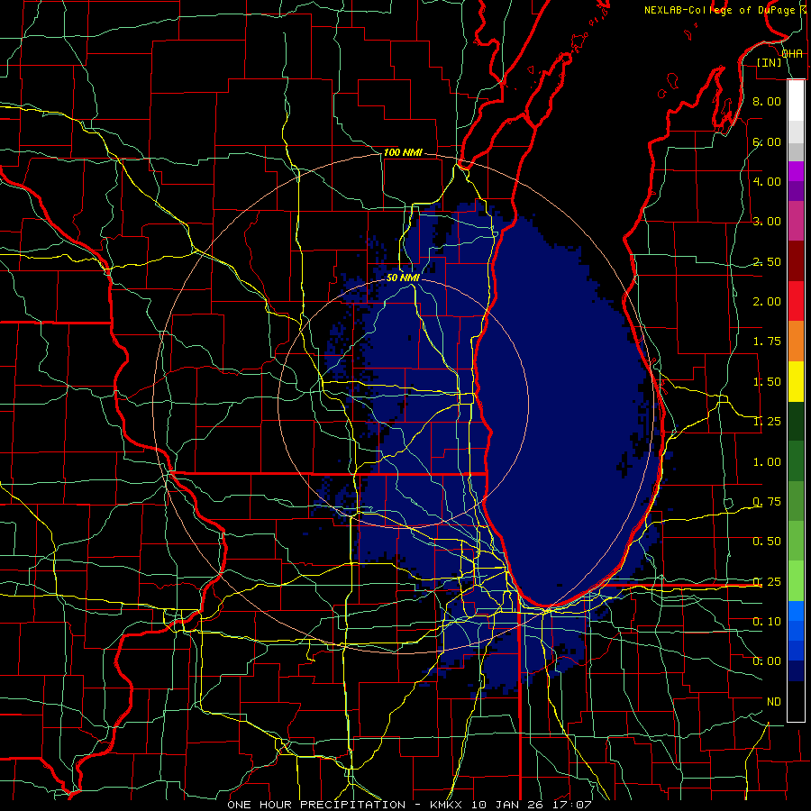811x811 pixels.
Task: Click the 1.75 legend value
Action: click(767, 342)
